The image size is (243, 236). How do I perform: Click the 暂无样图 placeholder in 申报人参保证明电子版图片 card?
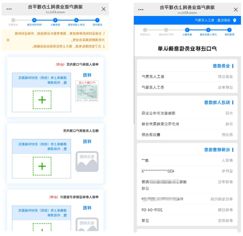pyautogui.click(x=87, y=224)
